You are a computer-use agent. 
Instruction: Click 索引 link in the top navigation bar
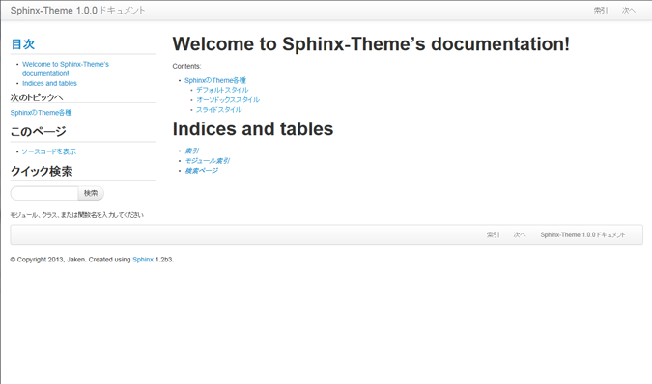(601, 11)
